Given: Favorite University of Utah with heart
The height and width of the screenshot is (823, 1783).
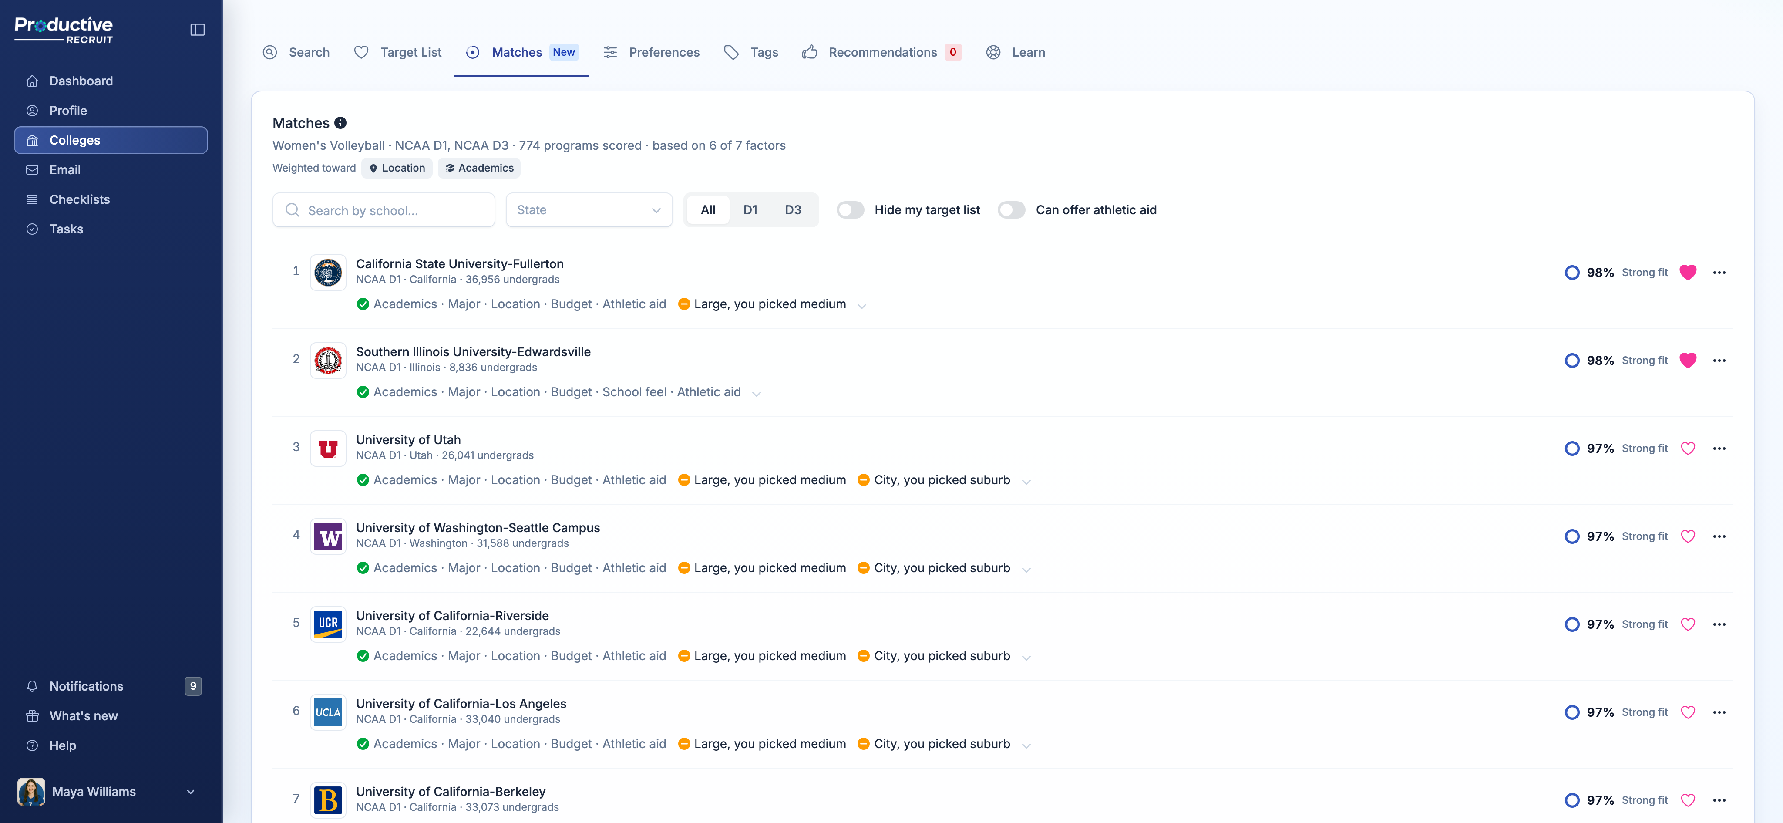Looking at the screenshot, I should point(1688,449).
